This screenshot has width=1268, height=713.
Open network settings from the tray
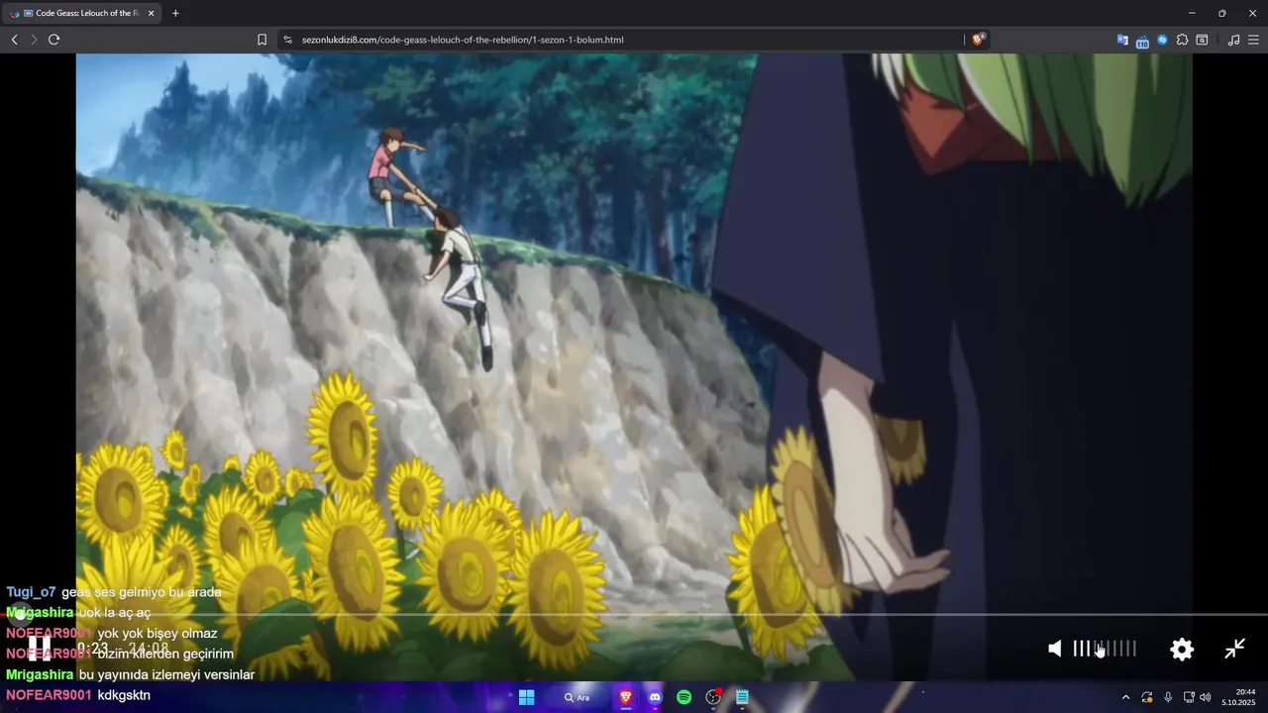(1189, 697)
